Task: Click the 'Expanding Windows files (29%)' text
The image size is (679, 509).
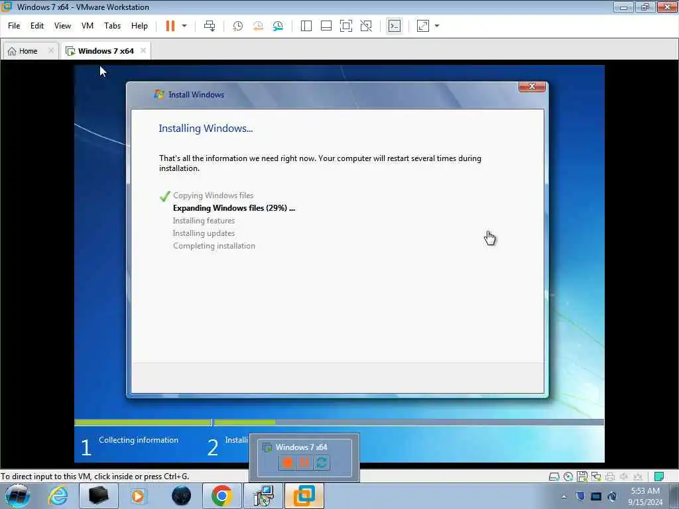Action: [x=234, y=208]
